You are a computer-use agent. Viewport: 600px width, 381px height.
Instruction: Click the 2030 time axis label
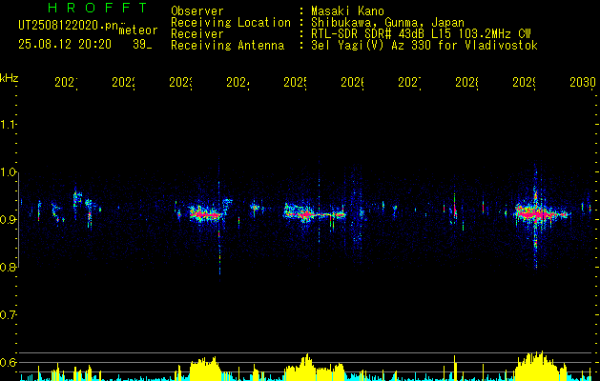click(583, 82)
